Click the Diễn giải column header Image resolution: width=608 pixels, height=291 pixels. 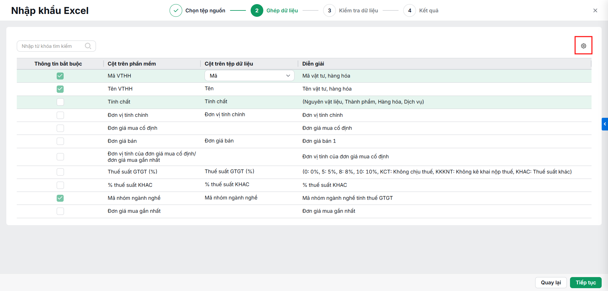coord(313,64)
